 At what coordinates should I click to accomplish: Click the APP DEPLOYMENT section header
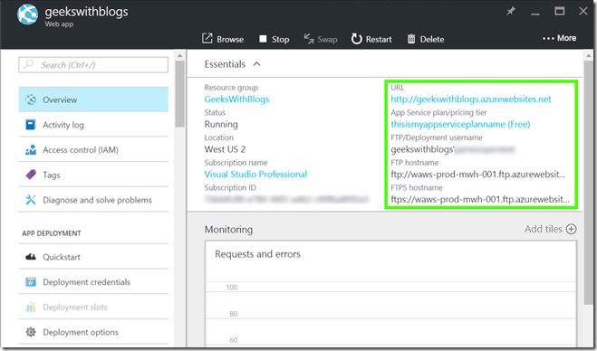[x=52, y=233]
